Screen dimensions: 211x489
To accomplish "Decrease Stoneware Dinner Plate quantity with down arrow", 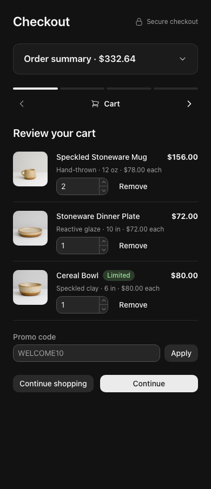I will click(x=103, y=249).
